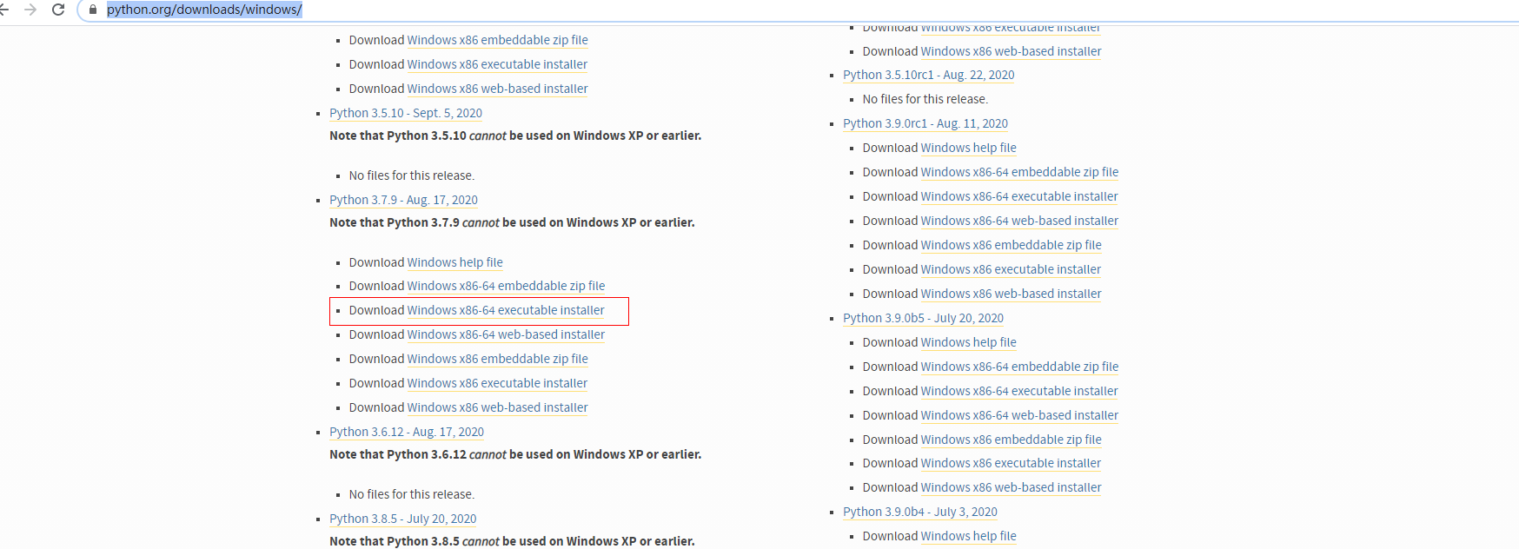Click the padlock site info icon
This screenshot has height=549, width=1519.
93,10
